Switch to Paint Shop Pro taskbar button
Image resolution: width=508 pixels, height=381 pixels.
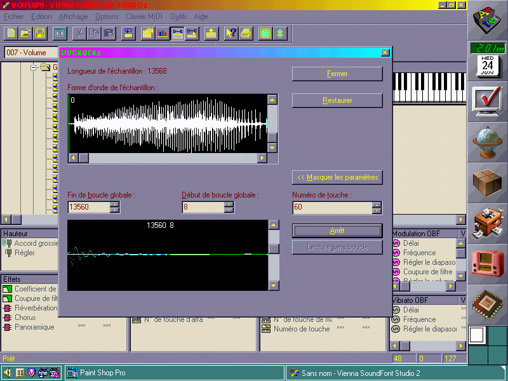click(174, 373)
